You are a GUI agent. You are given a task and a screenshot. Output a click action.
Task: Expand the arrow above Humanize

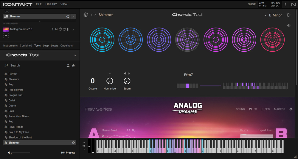point(110,74)
